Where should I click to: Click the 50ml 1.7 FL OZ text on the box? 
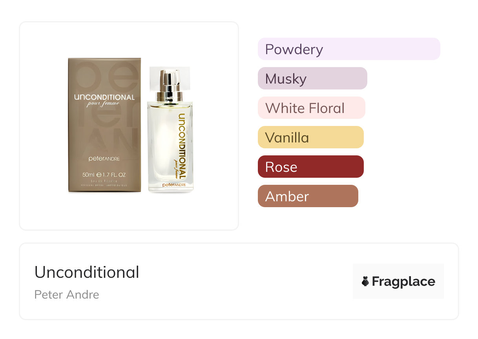104,175
